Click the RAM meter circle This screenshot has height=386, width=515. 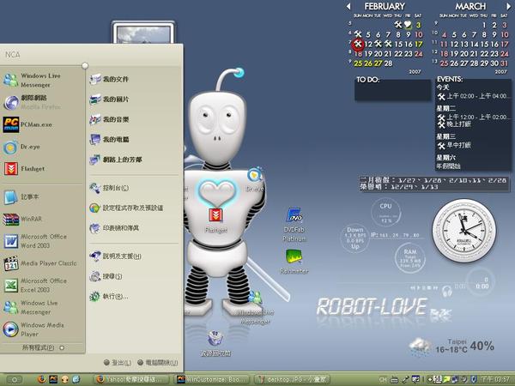click(410, 258)
